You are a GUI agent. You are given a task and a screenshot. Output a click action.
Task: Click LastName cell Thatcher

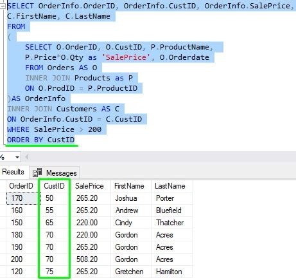click(x=172, y=223)
